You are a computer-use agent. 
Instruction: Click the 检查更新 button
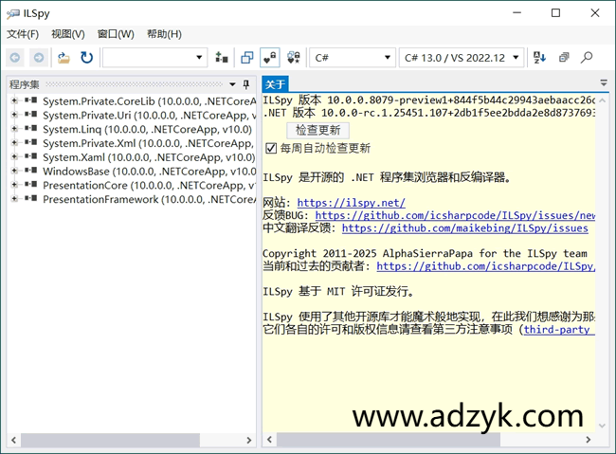(317, 130)
